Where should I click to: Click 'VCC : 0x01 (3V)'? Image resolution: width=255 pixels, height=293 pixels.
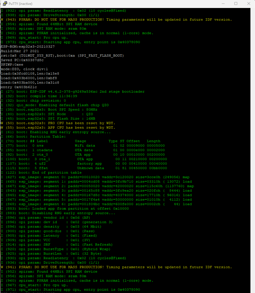pos(67,240)
